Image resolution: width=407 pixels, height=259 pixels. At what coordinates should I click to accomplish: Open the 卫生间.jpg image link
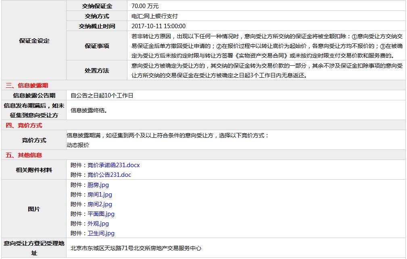[101, 233]
